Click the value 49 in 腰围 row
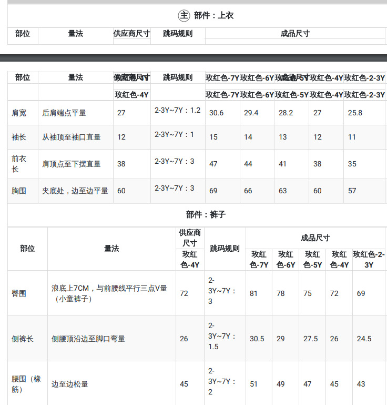This screenshot has width=387, height=405. coord(280,384)
